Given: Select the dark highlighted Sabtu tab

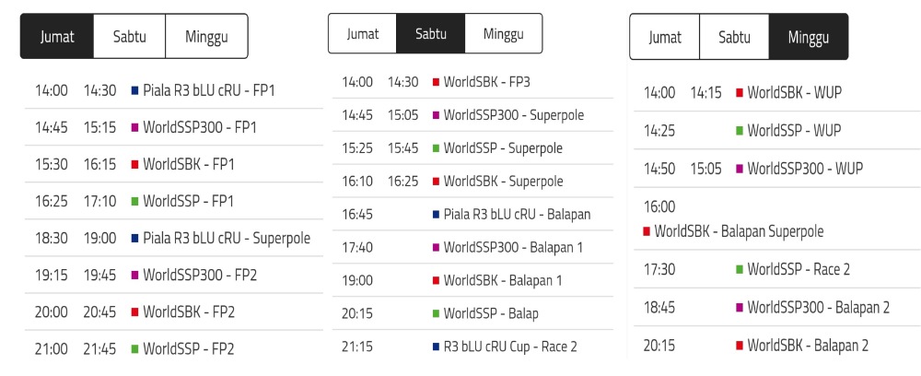Looking at the screenshot, I should (430, 34).
